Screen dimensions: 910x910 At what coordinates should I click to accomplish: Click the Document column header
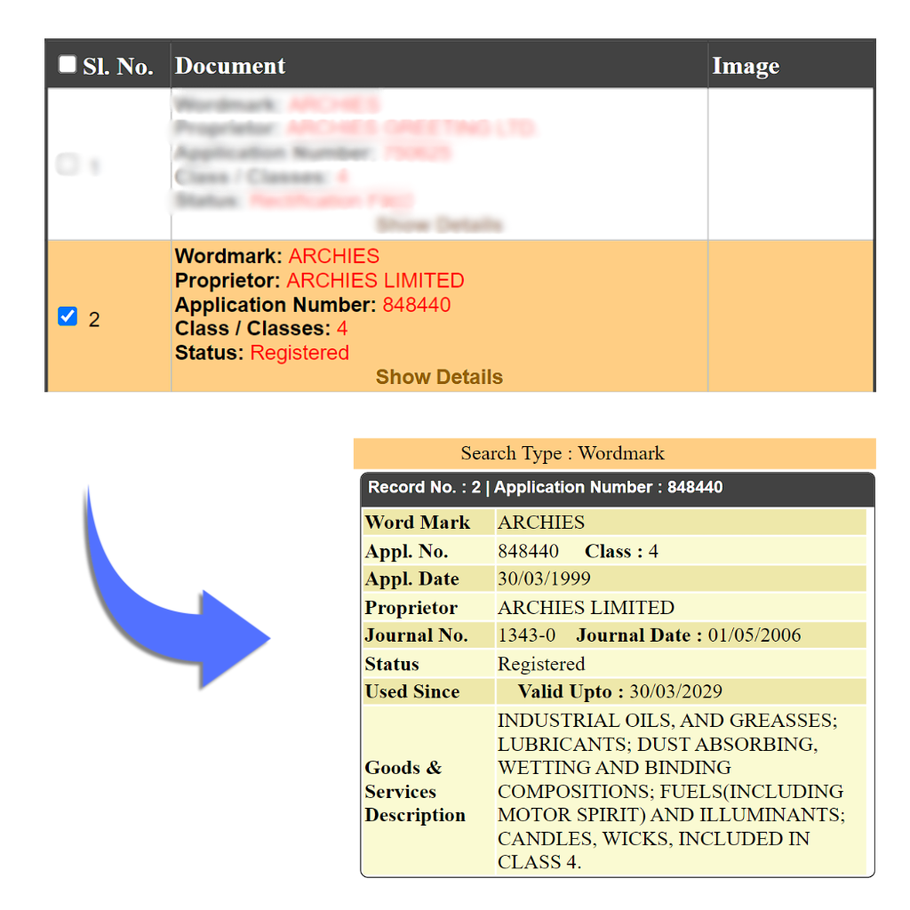coord(230,66)
